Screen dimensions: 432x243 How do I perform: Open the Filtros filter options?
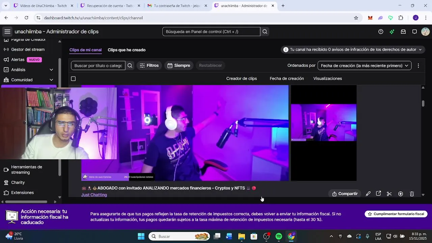click(x=149, y=65)
